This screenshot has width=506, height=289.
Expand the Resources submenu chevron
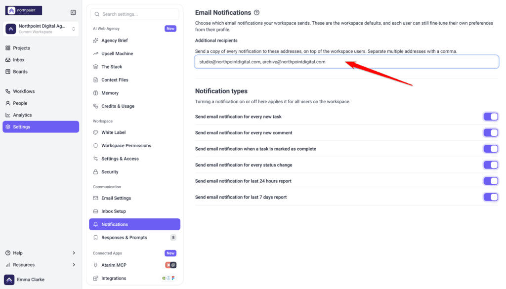tap(74, 265)
